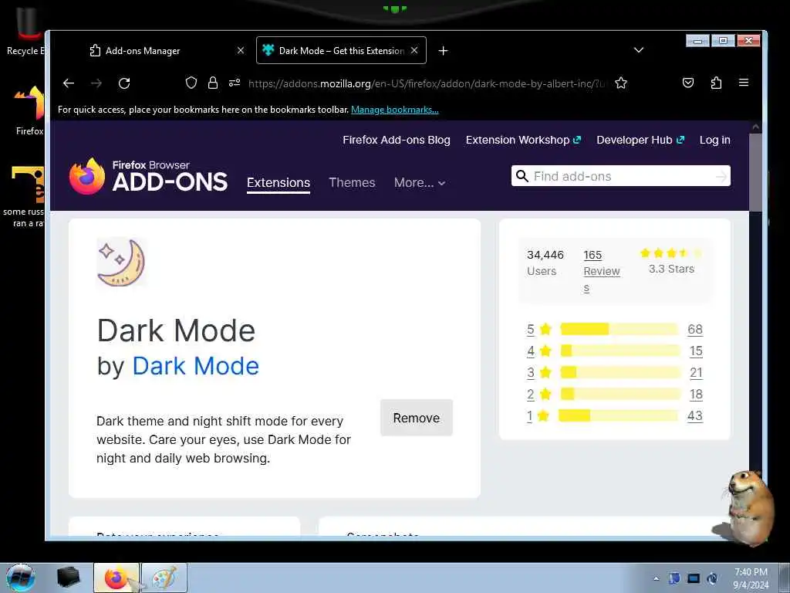Click the 3.3 Stars rating stars
790x593 pixels.
coord(671,253)
